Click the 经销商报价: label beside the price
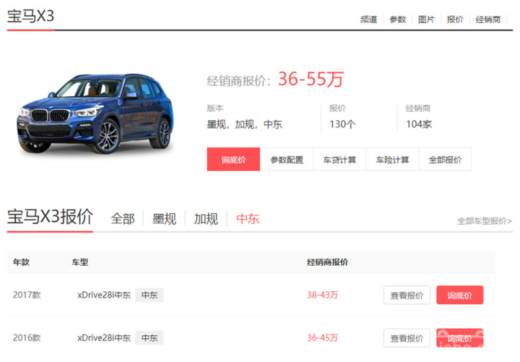520x362 pixels. (239, 81)
